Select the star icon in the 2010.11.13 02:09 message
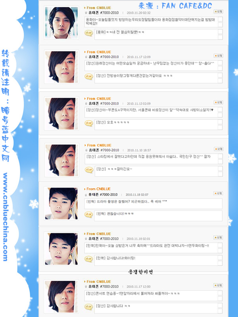Image resolution: width=238 pixels, height=317 pixels. 88,123
